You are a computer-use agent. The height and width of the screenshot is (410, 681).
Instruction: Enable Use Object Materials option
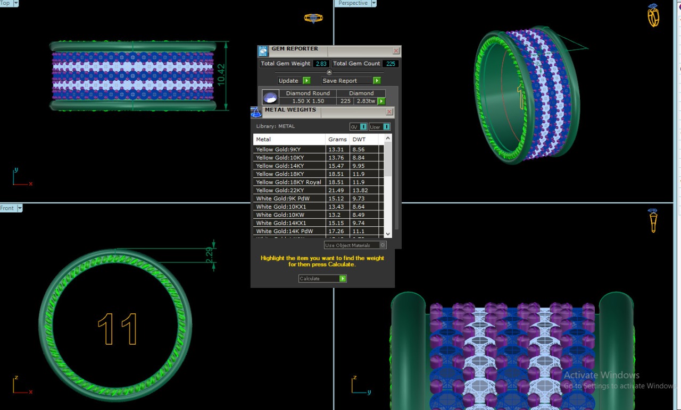[383, 245]
